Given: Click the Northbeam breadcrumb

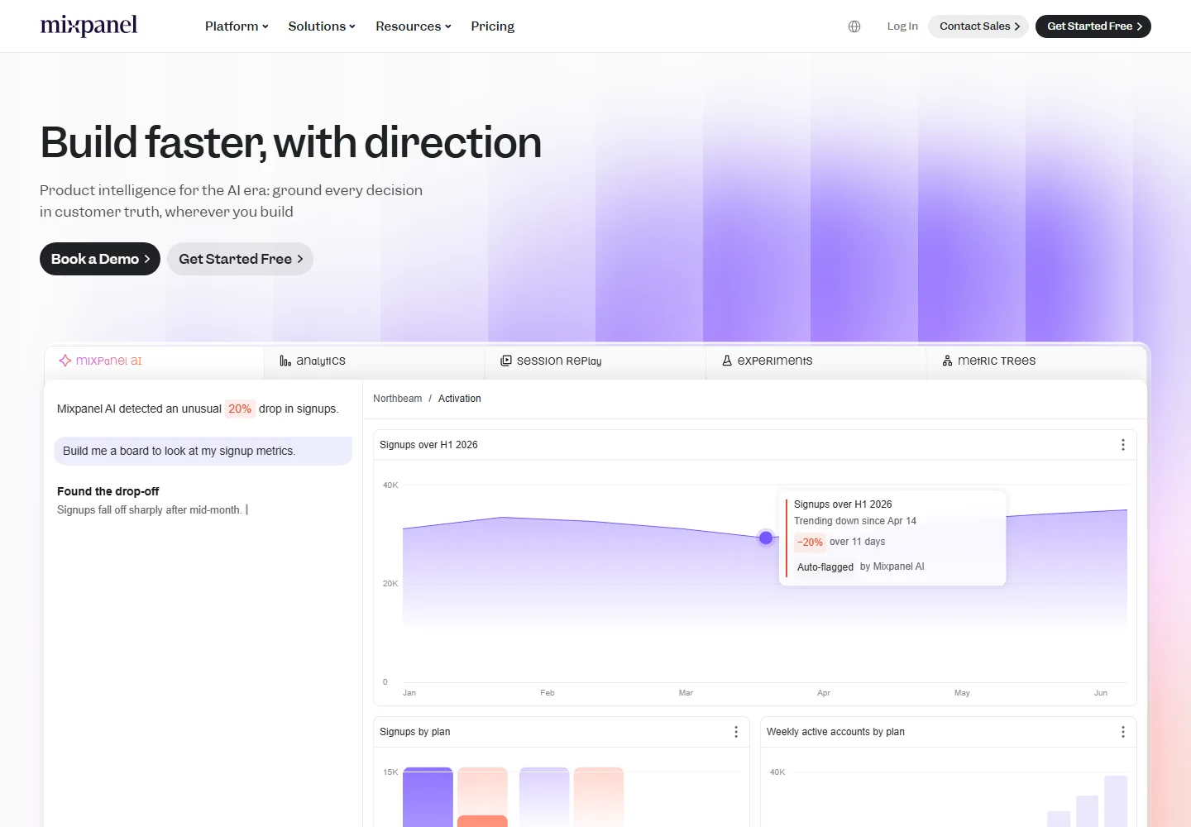Looking at the screenshot, I should (x=398, y=399).
